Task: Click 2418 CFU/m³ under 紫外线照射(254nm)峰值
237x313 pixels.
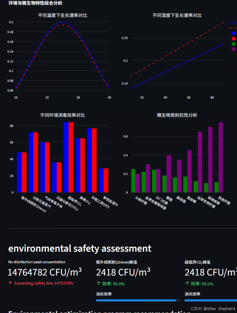Action: pyautogui.click(x=123, y=272)
